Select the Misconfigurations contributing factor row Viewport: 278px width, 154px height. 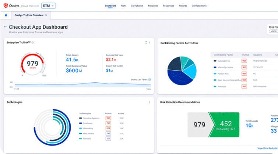click(x=227, y=67)
